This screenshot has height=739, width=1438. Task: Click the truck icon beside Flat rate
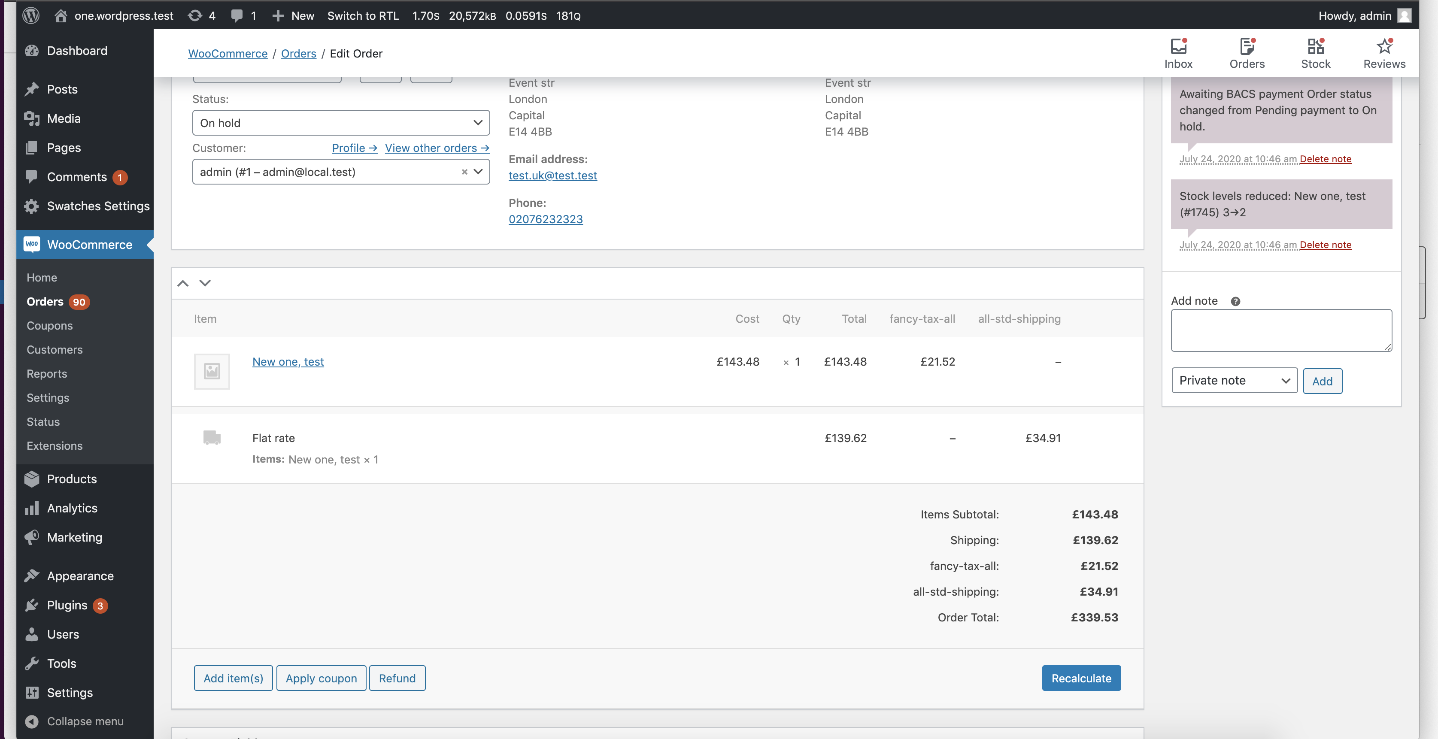coord(212,438)
